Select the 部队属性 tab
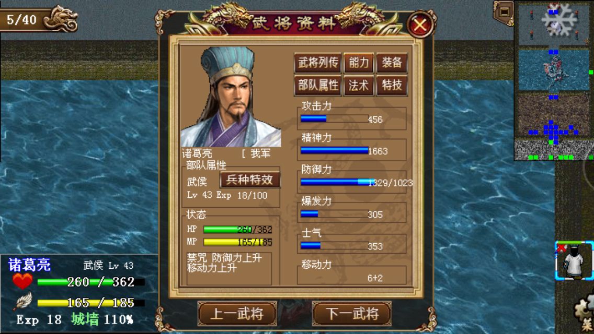This screenshot has height=334, width=594. click(x=318, y=86)
